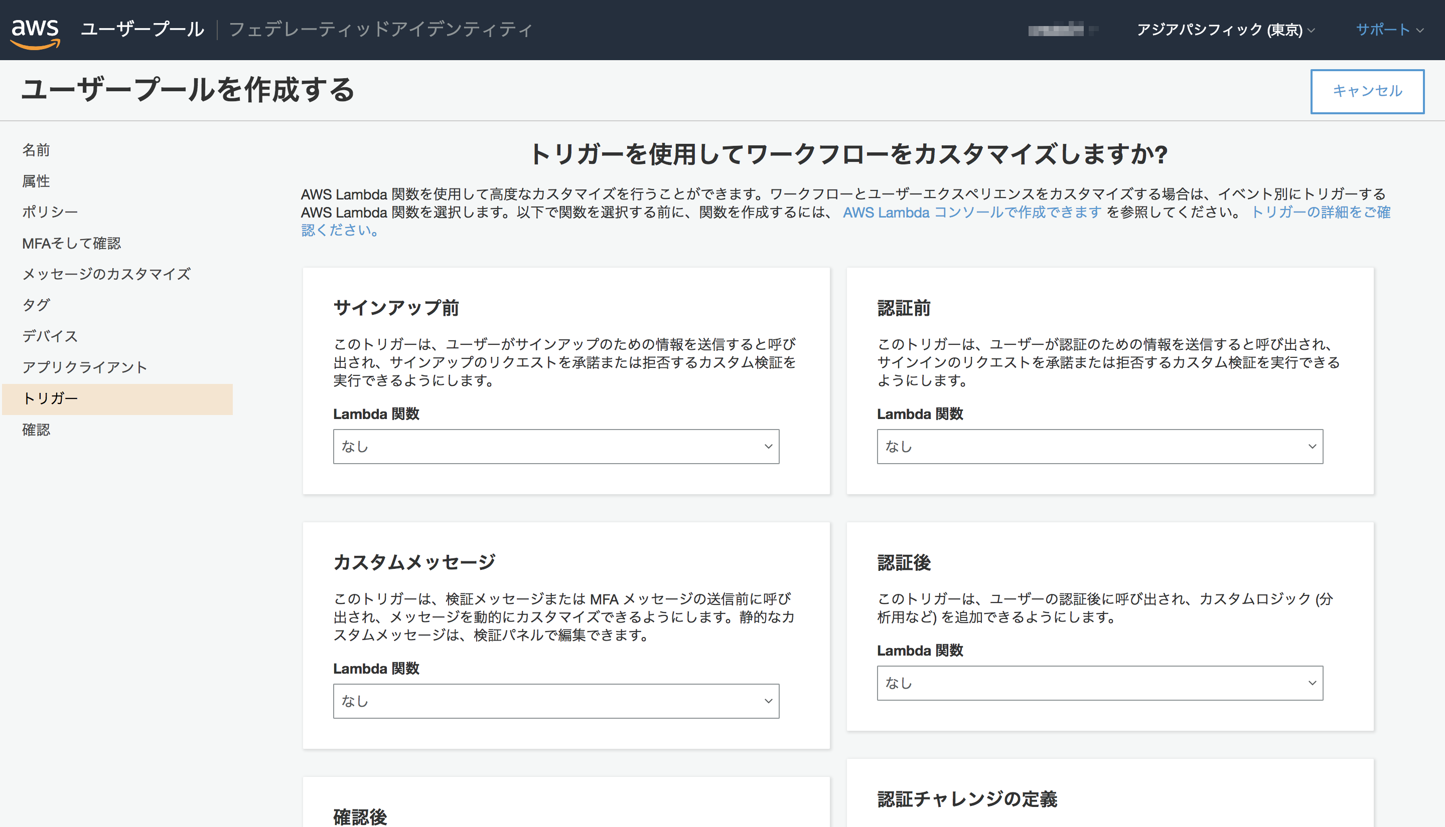Open the AWS Lambda コンソールで作成できます link
This screenshot has height=827, width=1445.
click(x=972, y=212)
